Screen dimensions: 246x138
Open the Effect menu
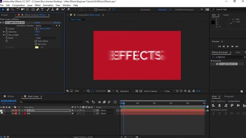point(38,5)
